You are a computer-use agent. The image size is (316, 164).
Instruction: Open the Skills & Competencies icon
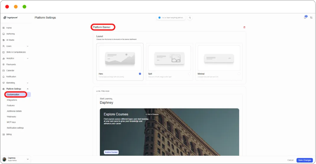pos(4,52)
